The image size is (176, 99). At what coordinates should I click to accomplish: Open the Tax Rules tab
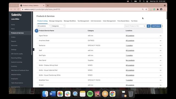coord(134,21)
